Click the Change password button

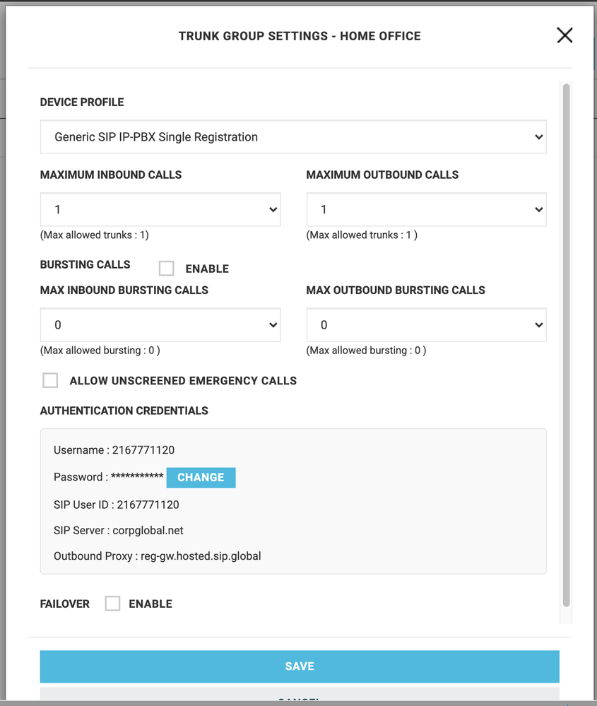coord(201,478)
